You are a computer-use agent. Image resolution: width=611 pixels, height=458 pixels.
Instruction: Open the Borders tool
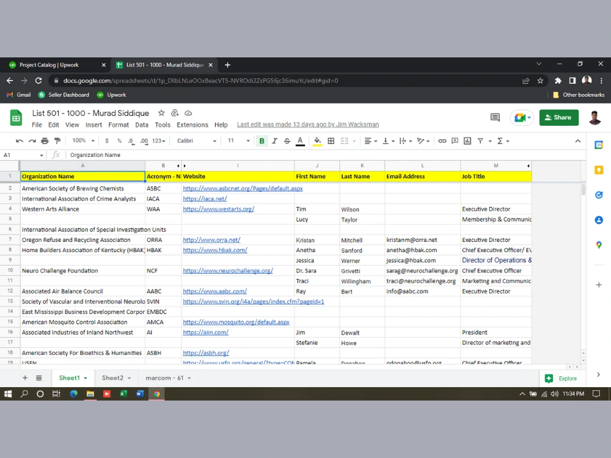331,141
